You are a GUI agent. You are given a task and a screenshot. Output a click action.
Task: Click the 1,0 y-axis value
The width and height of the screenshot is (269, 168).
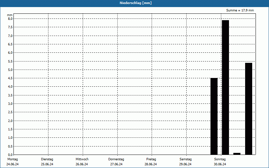[x=10, y=138]
